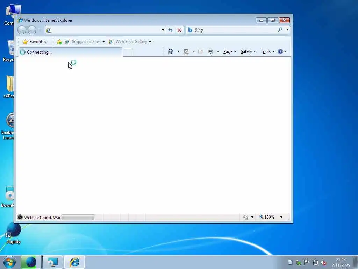Click the Add to Favorites Bar icon

(59, 42)
